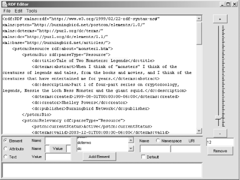The image size is (240, 180).
Task: Click the namespace list scroll down arrow
Action: [x=131, y=148]
